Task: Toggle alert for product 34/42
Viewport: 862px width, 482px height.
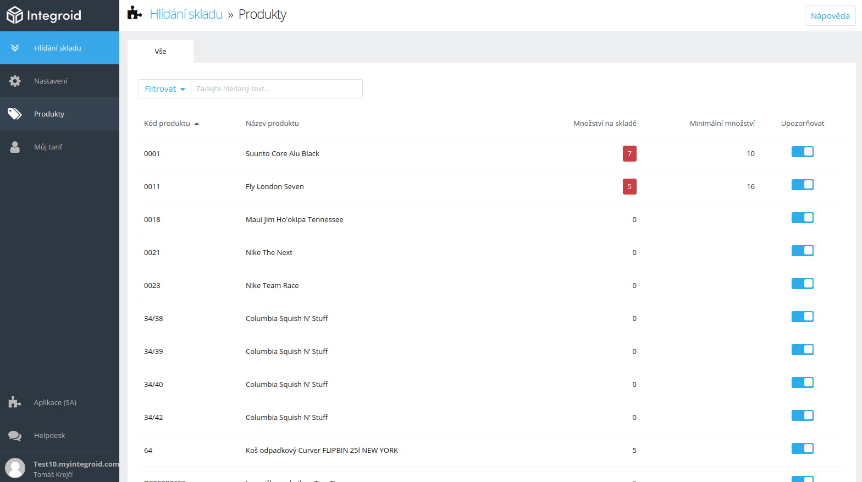Action: 803,415
